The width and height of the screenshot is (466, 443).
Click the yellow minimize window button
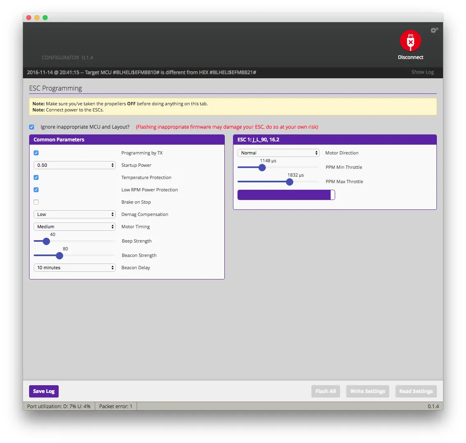click(37, 18)
